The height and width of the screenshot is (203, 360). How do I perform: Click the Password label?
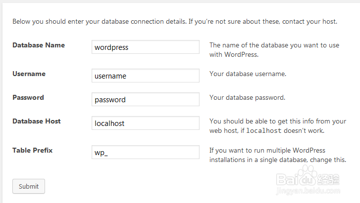[28, 97]
